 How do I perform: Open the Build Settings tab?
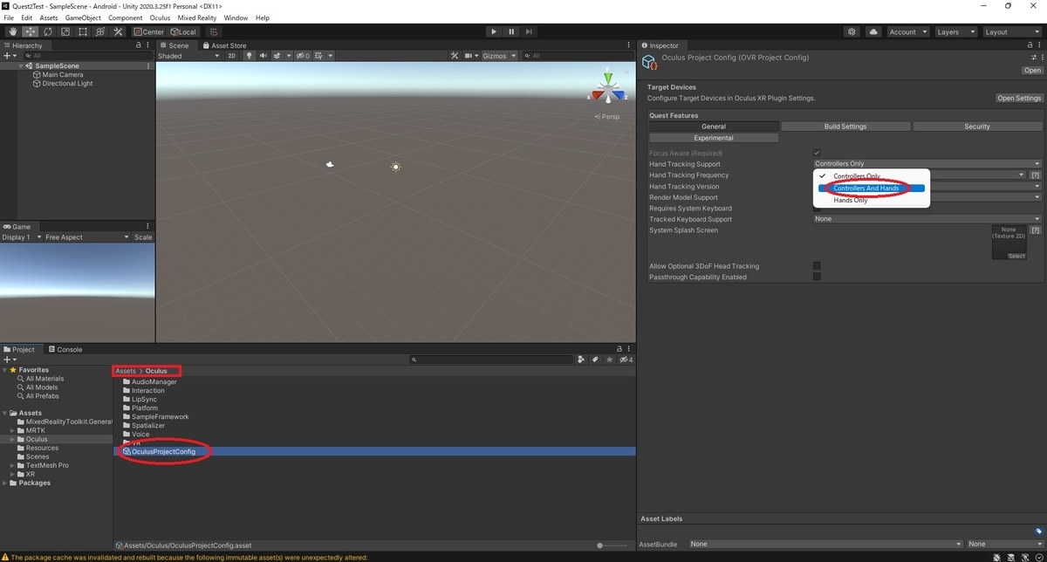pyautogui.click(x=845, y=127)
